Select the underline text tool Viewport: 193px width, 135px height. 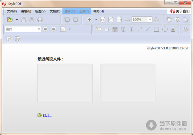[x=132, y=30]
